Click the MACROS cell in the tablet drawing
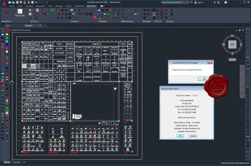Screen dimensions: 251x166 [59, 49]
